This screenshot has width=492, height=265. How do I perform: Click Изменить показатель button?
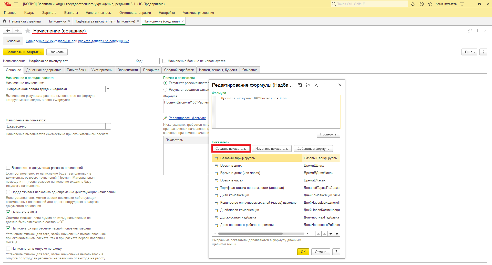tap(272, 149)
